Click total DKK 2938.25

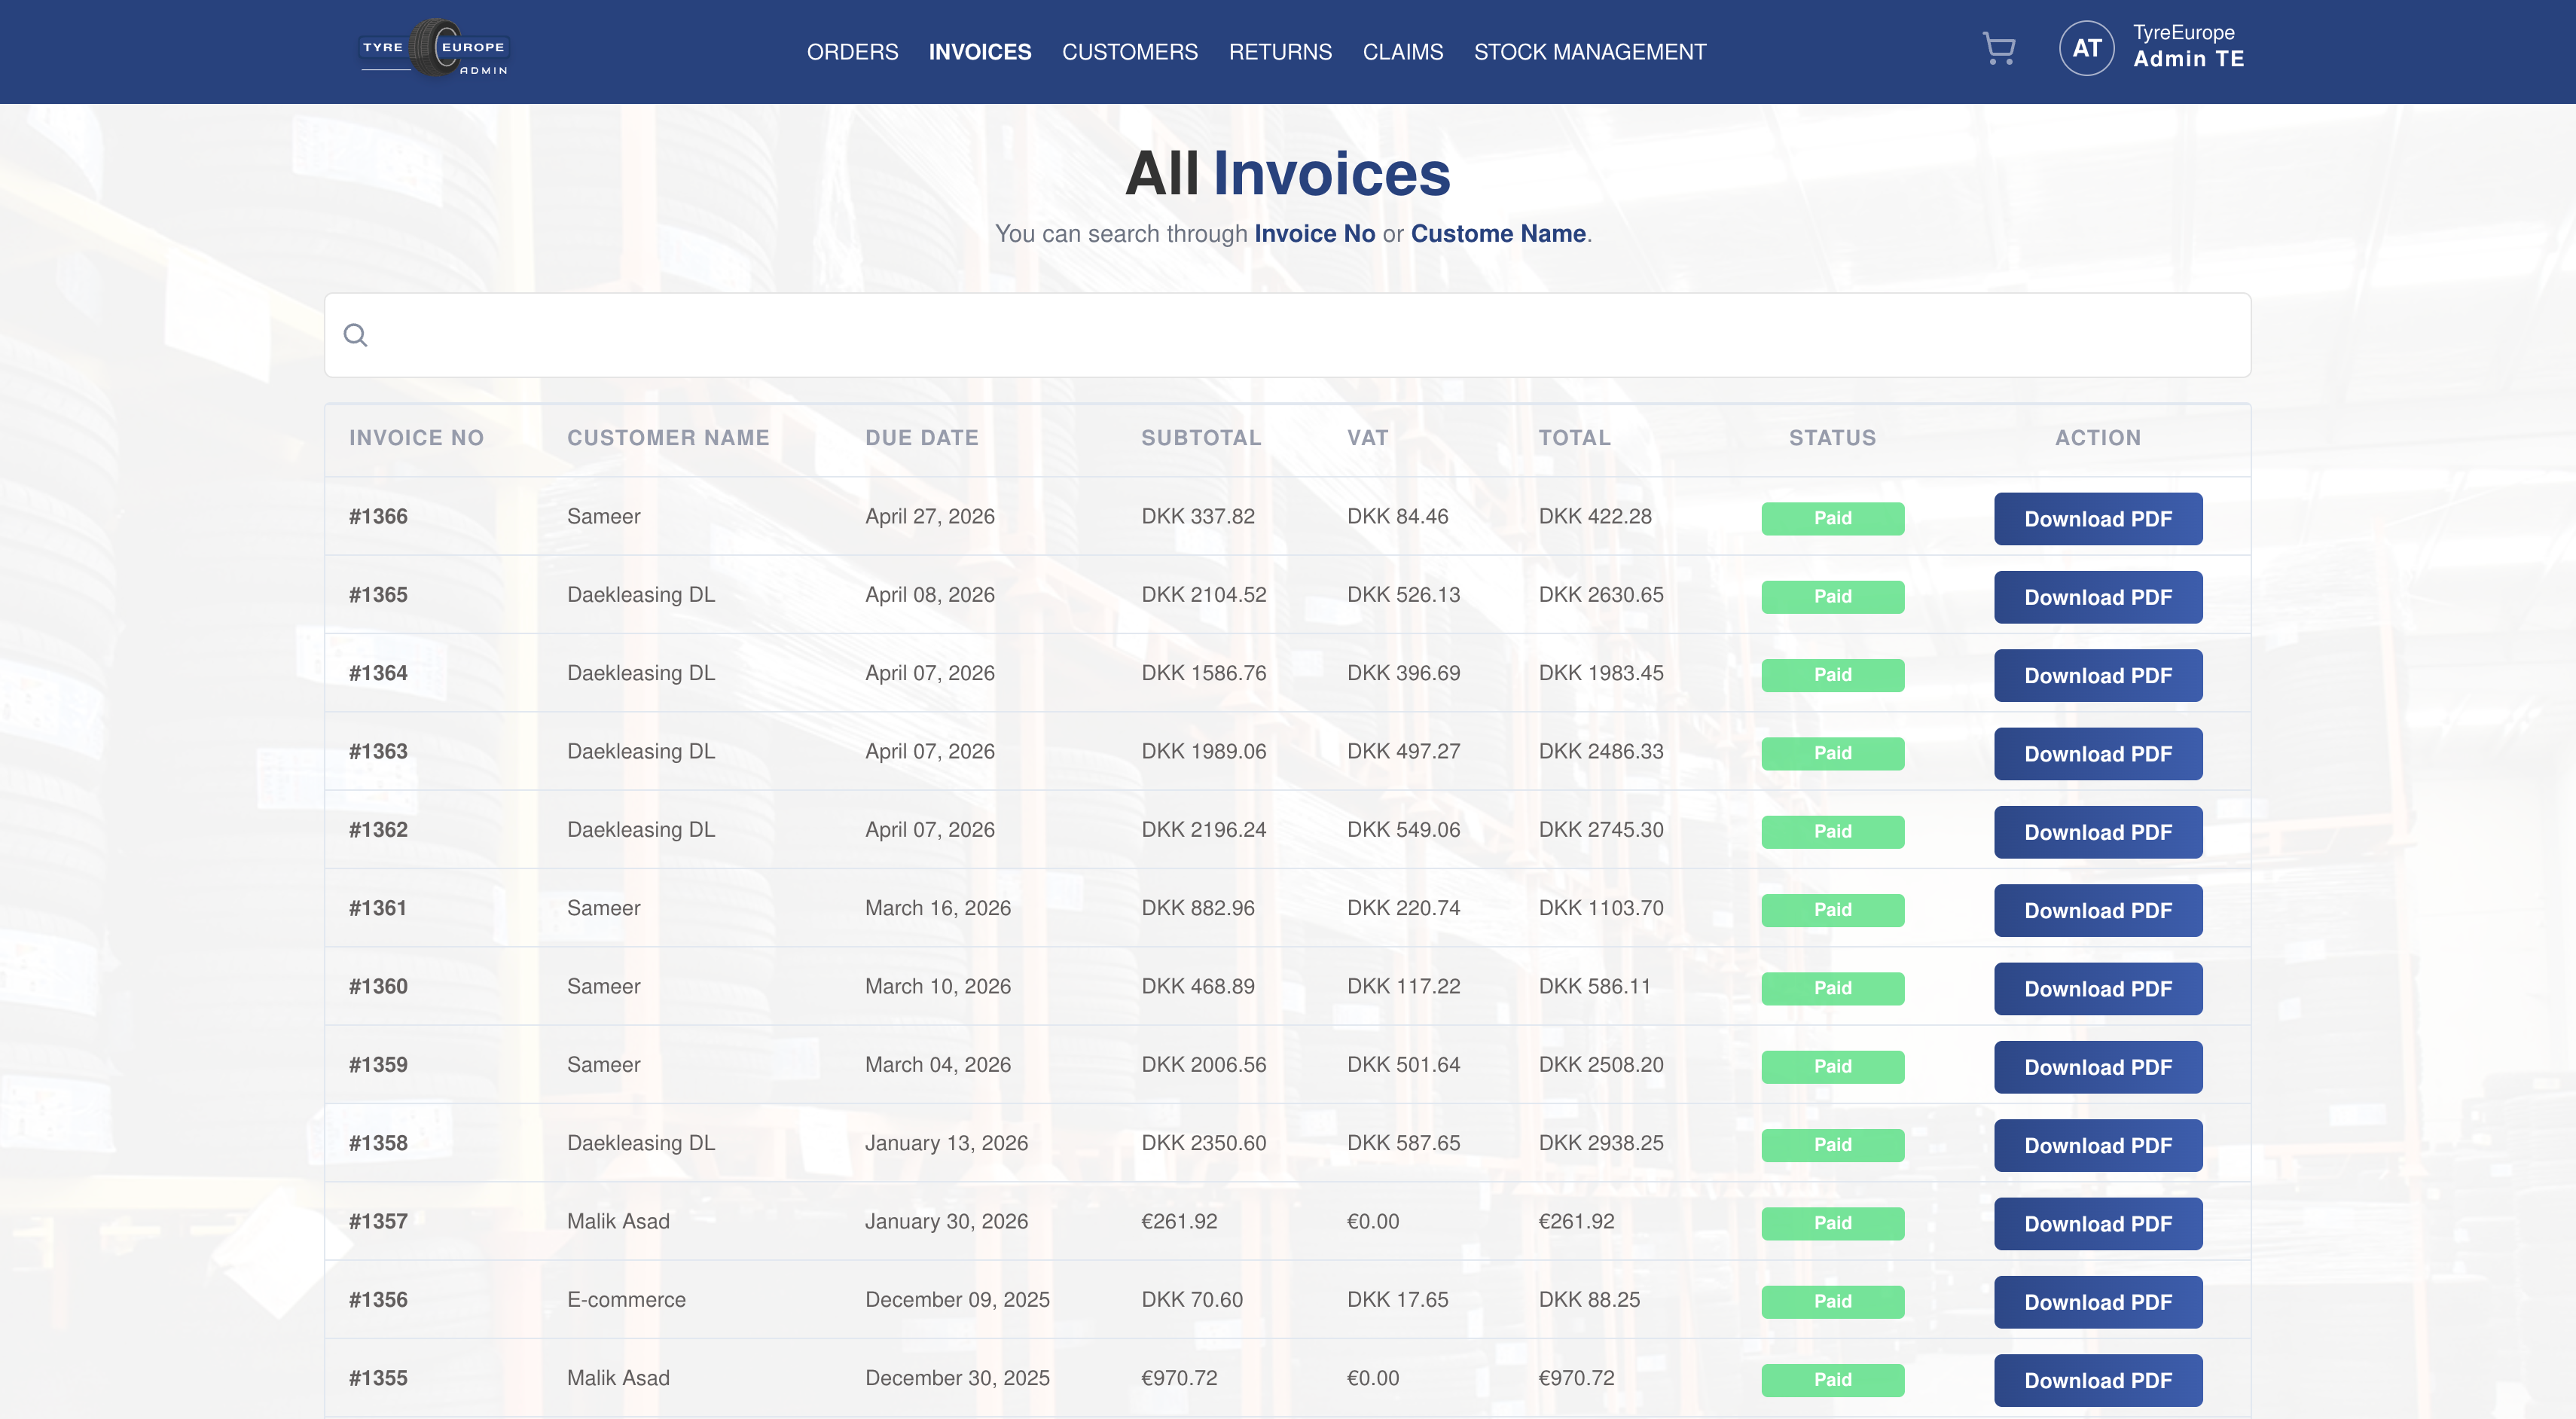point(1600,1143)
